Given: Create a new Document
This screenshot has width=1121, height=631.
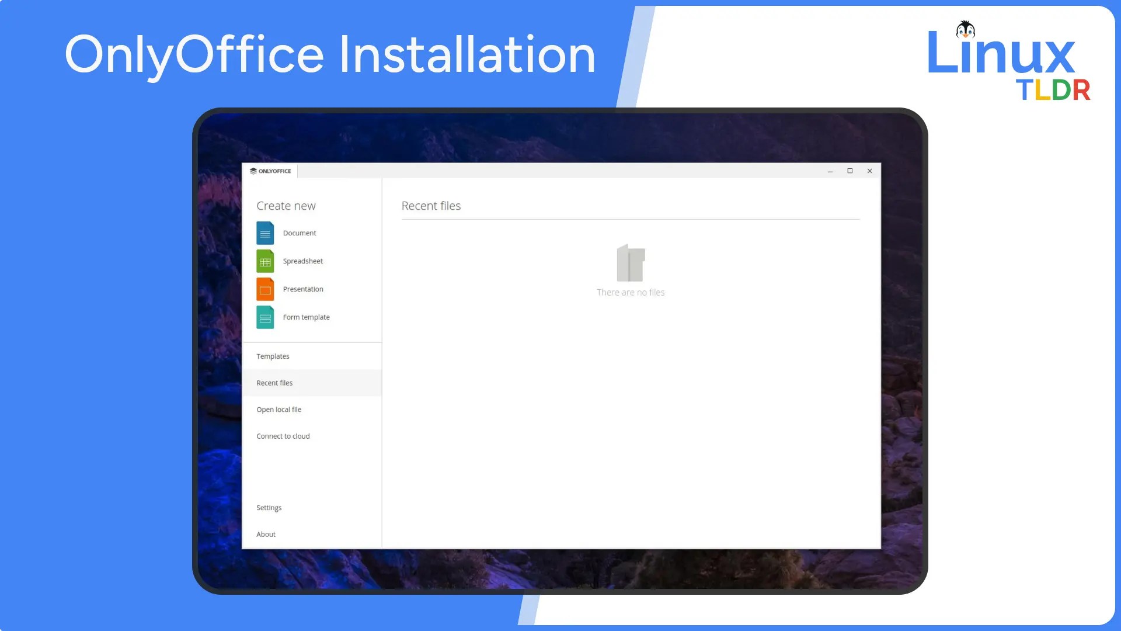Looking at the screenshot, I should pos(300,233).
